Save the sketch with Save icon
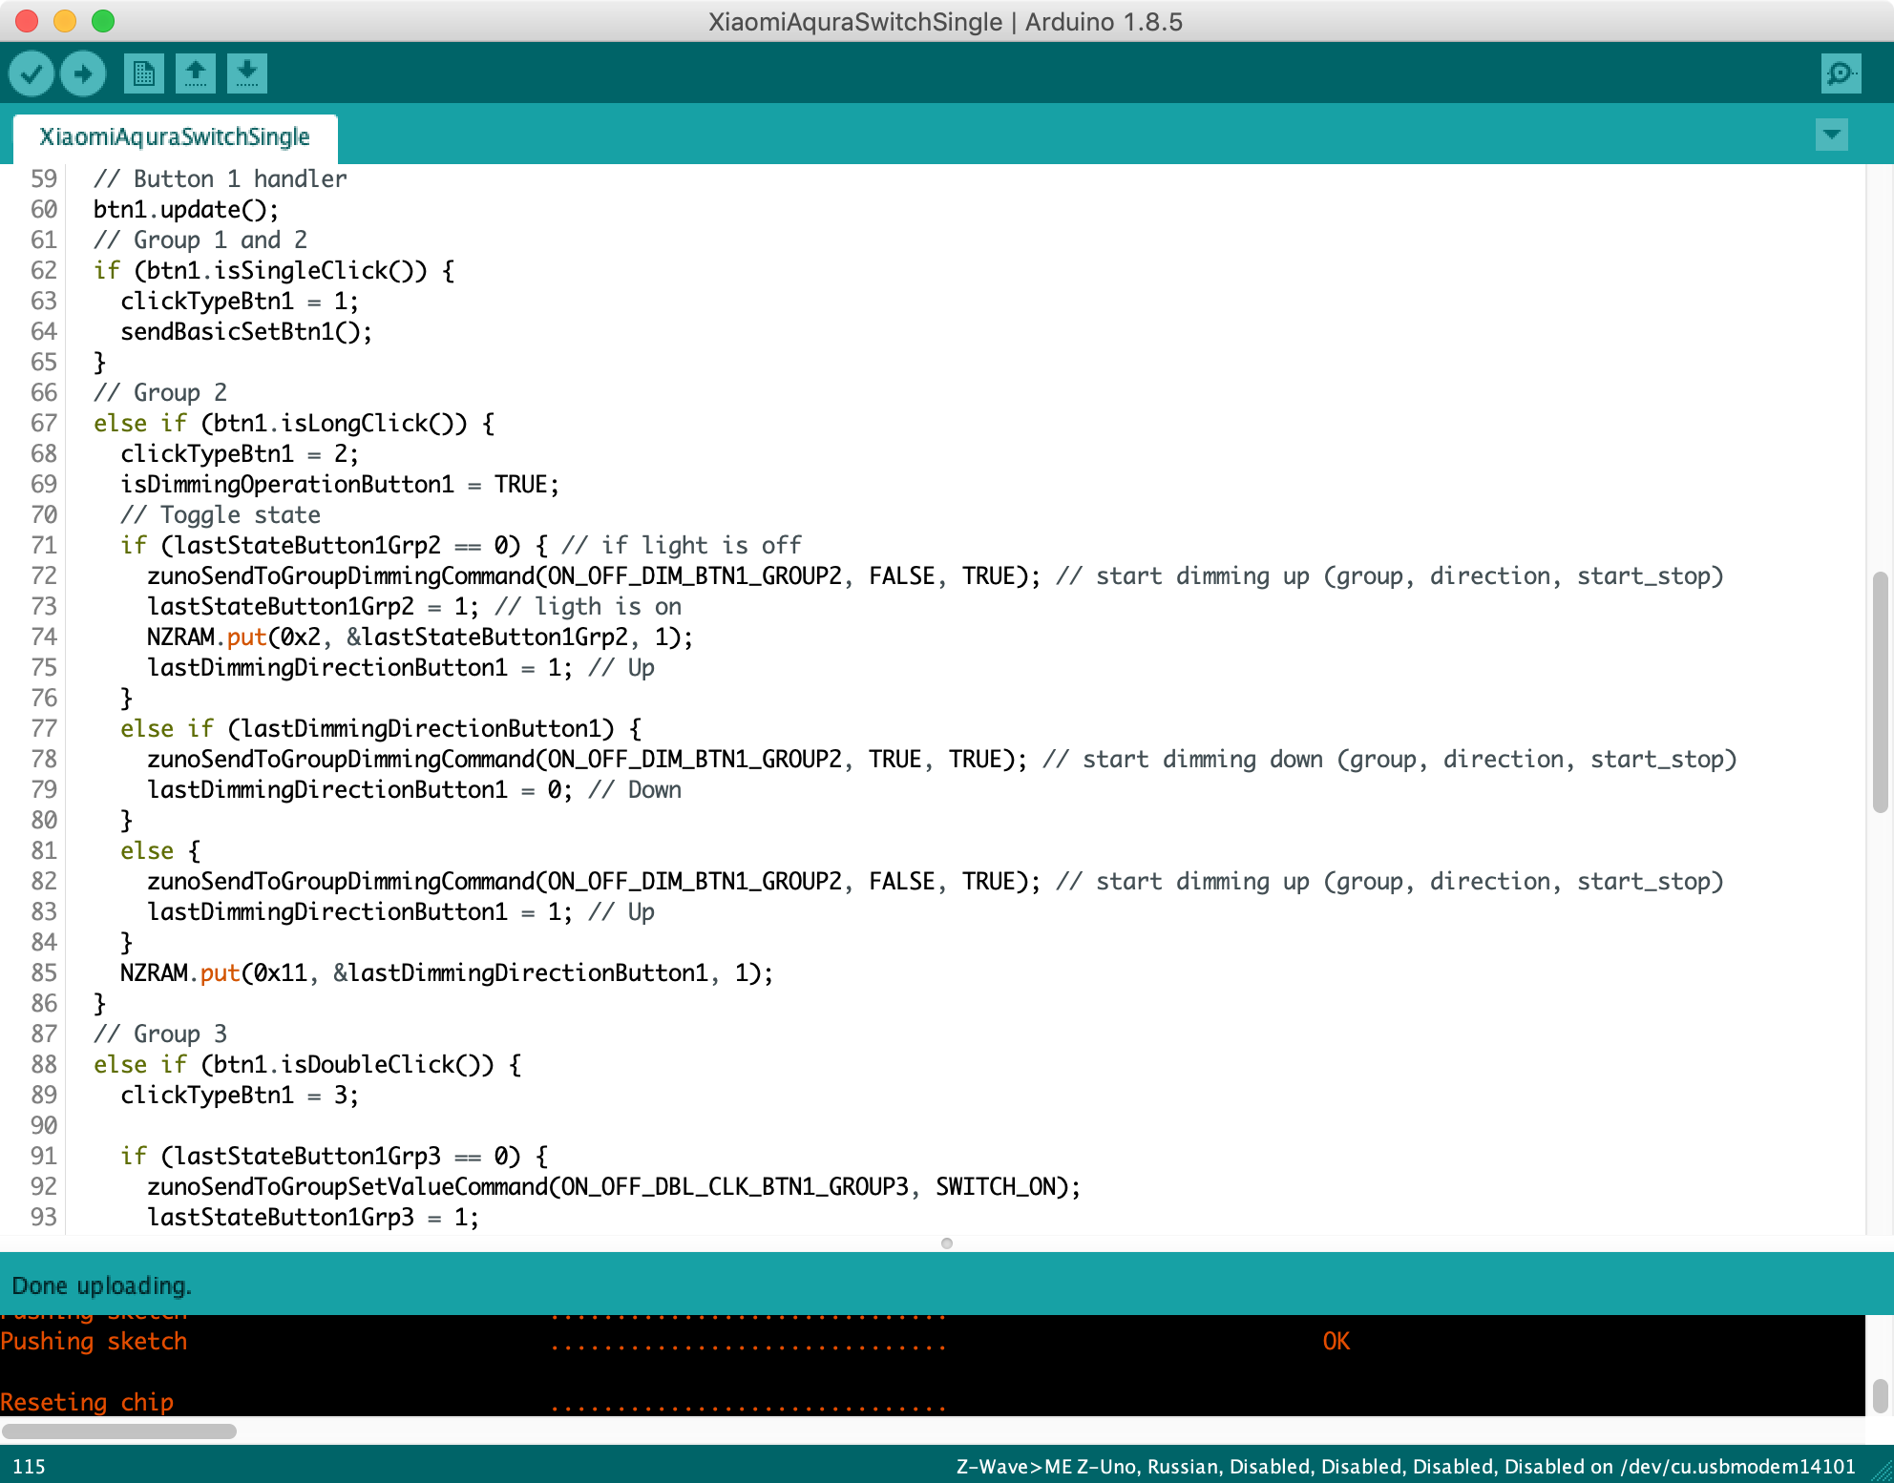Screen dimensions: 1894x1483 [246, 73]
